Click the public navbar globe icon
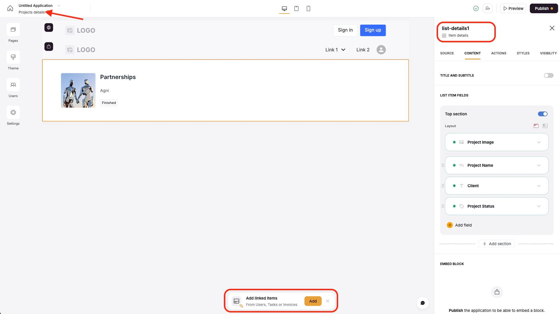559x314 pixels. click(49, 27)
